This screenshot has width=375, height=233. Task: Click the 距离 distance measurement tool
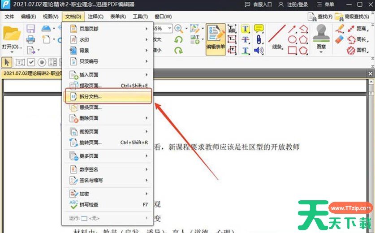[357, 29]
